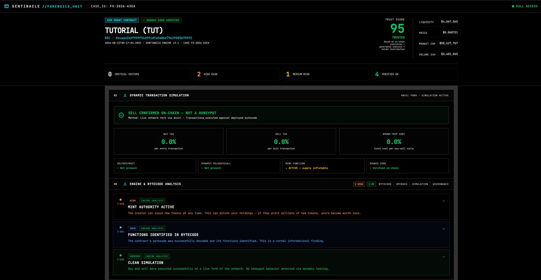Expand the Functions Identified in Bytecode finding
The width and height of the screenshot is (541, 280).
tap(444, 229)
